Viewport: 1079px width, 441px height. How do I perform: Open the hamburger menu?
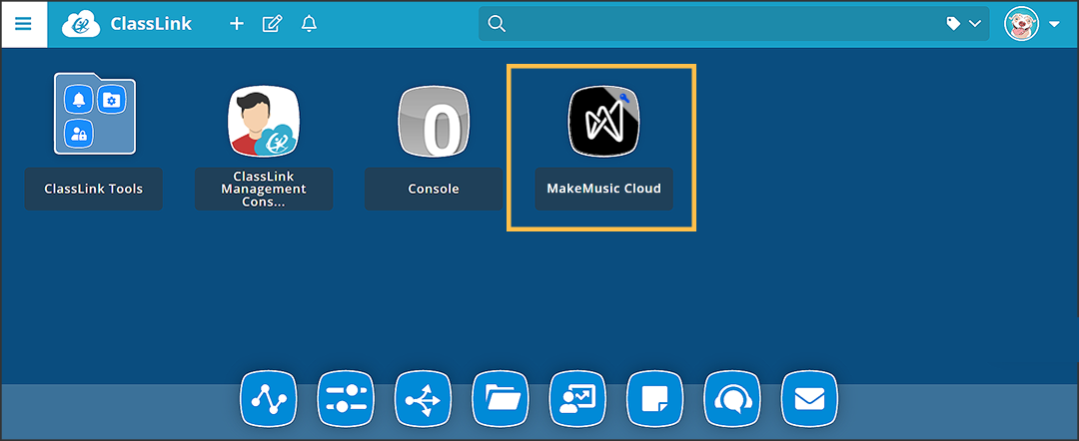23,24
